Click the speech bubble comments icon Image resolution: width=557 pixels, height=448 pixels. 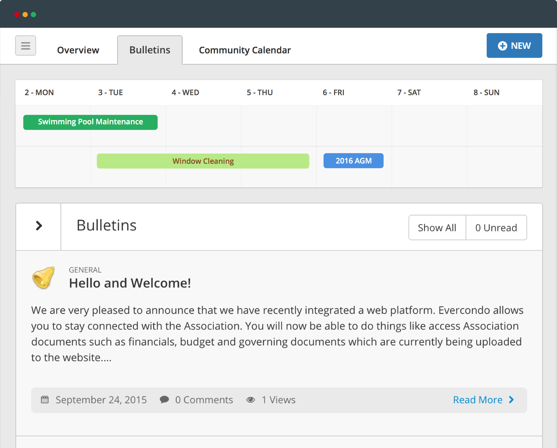[164, 400]
